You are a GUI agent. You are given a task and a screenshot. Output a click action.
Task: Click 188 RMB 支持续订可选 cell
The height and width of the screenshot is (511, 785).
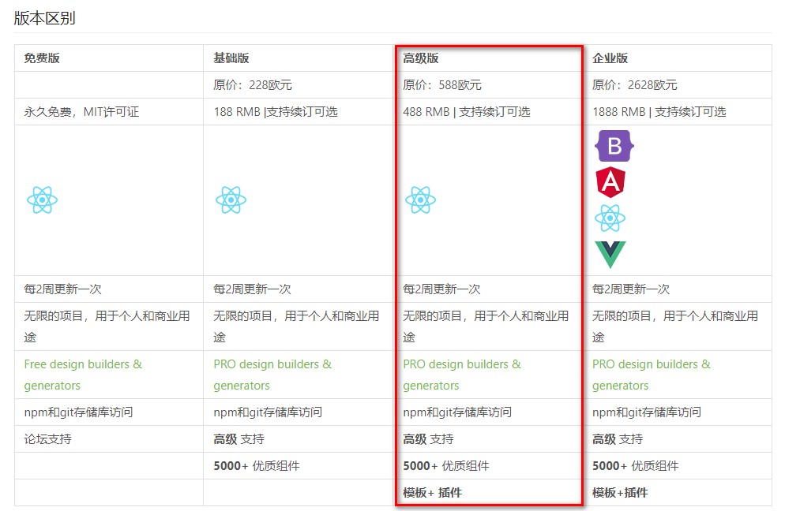pos(276,112)
